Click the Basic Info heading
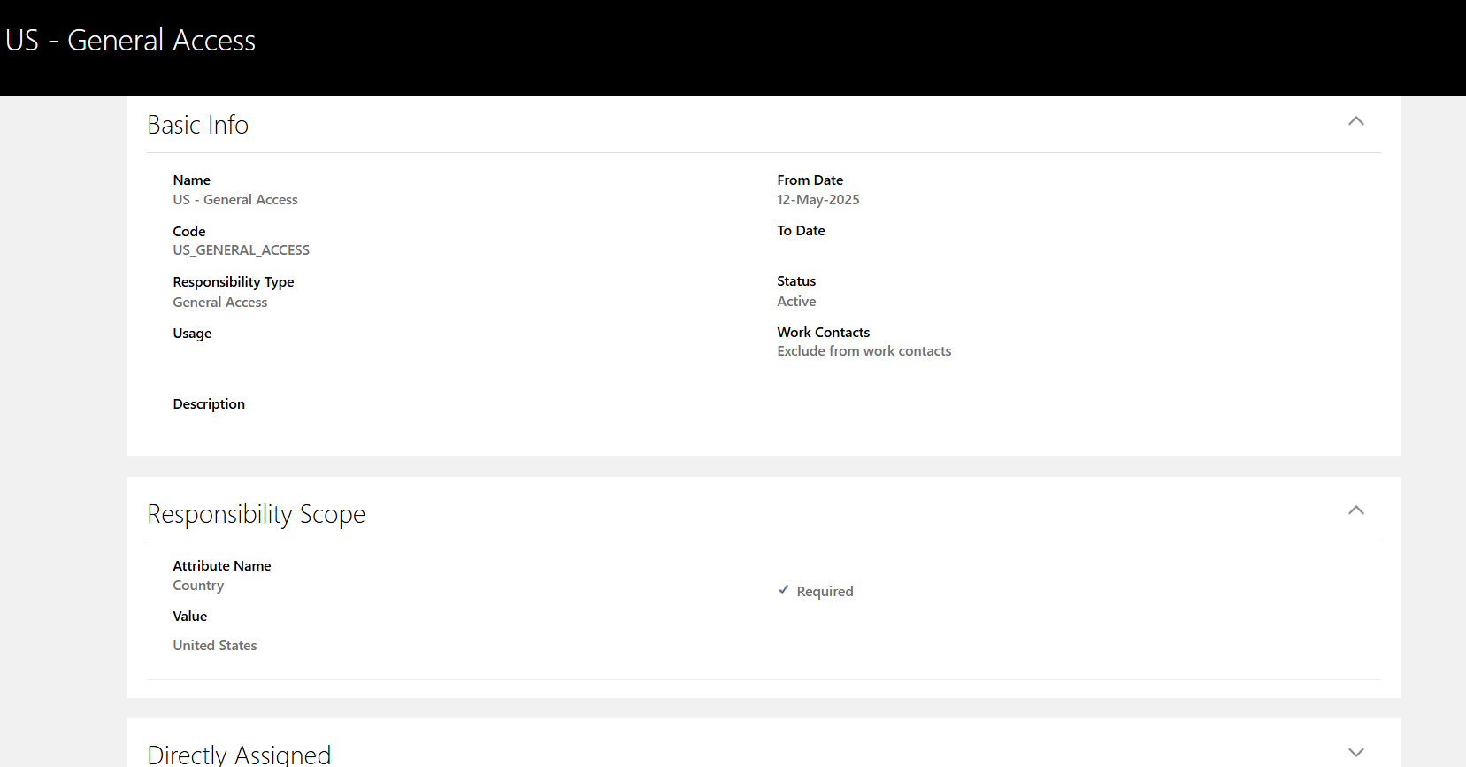This screenshot has width=1466, height=767. tap(198, 125)
